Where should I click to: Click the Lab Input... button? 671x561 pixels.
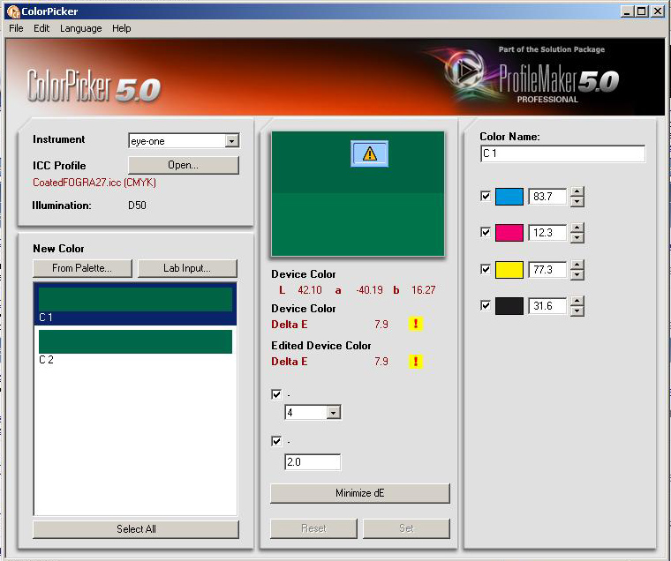click(187, 268)
